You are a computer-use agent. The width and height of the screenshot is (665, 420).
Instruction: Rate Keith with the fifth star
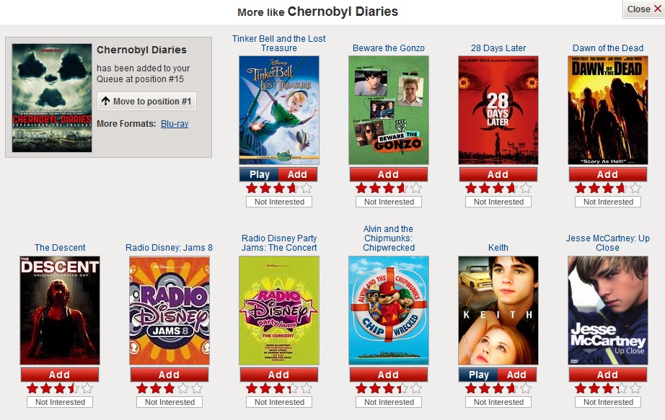coord(526,388)
